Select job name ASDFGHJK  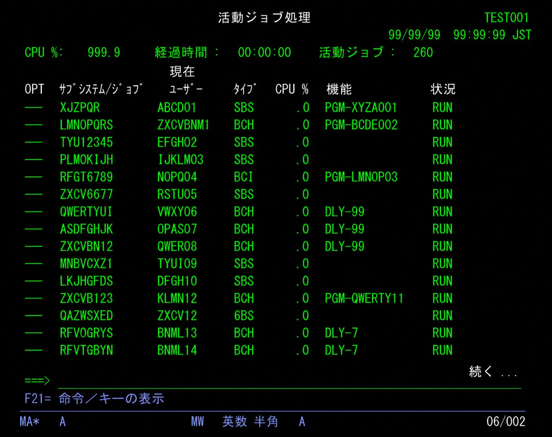[x=87, y=229]
